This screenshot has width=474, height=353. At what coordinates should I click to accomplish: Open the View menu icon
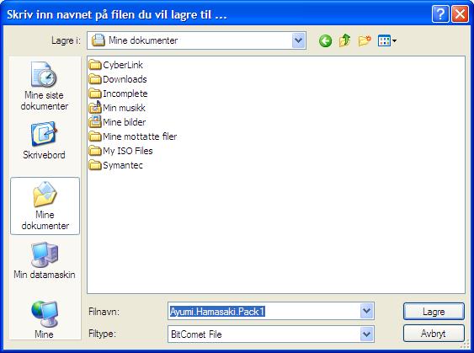[x=387, y=40]
